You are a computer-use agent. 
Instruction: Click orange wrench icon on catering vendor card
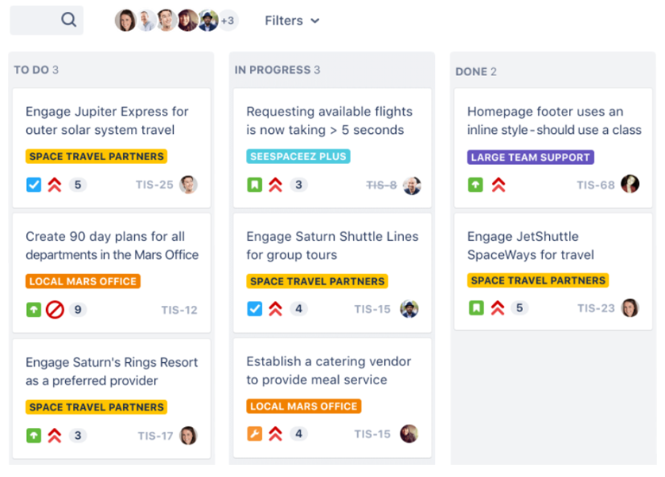point(255,433)
